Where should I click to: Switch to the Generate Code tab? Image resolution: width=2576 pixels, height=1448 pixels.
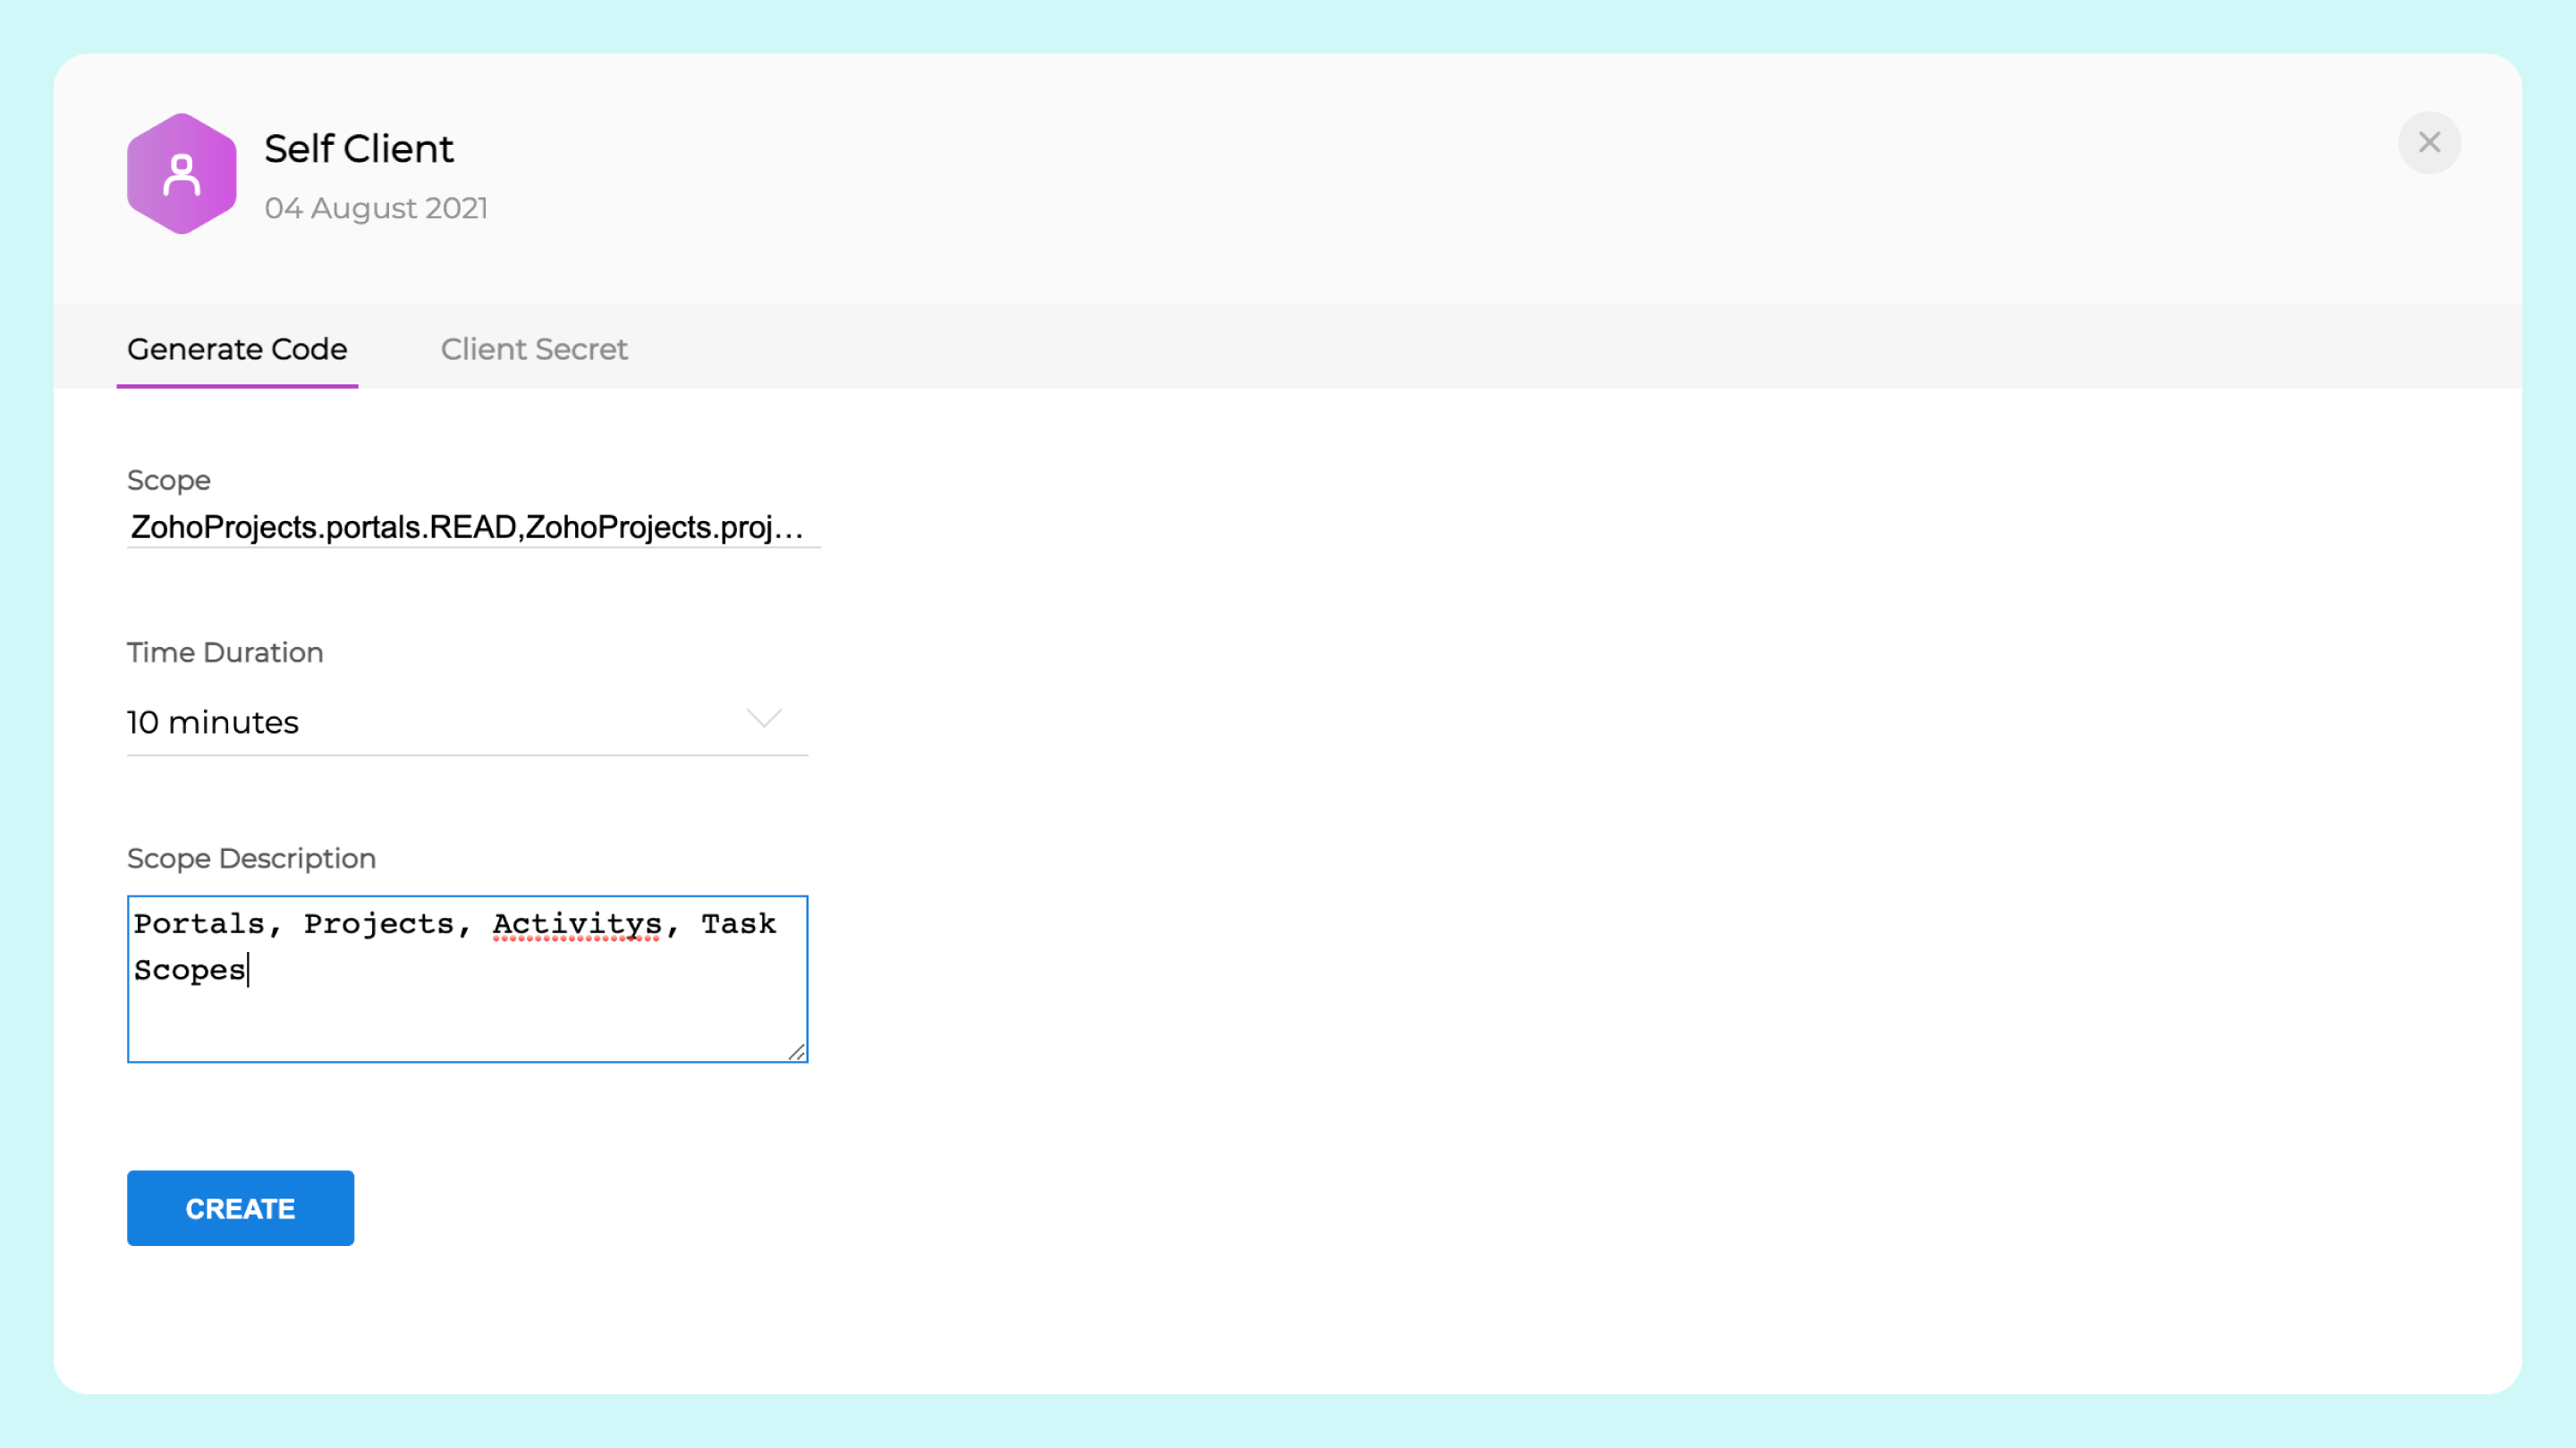pos(237,349)
